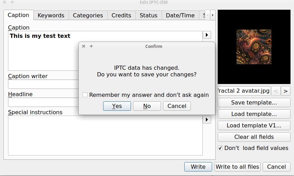Select the Credits tab
Image resolution: width=294 pixels, height=176 pixels.
point(121,15)
